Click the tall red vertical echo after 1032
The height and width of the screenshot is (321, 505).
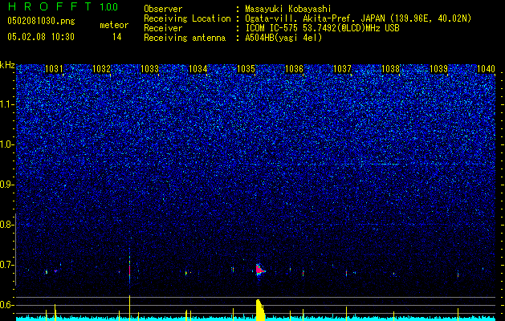(130, 269)
